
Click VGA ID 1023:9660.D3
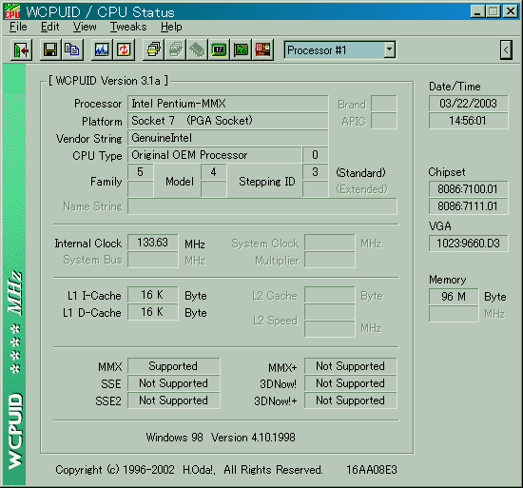point(468,244)
